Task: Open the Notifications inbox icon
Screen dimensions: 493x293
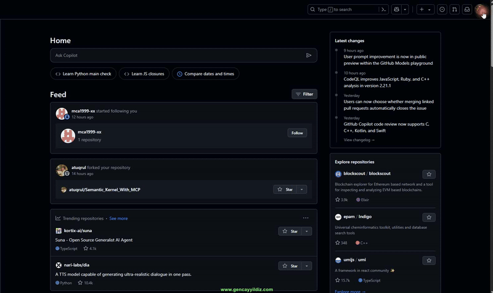Action: 467,9
